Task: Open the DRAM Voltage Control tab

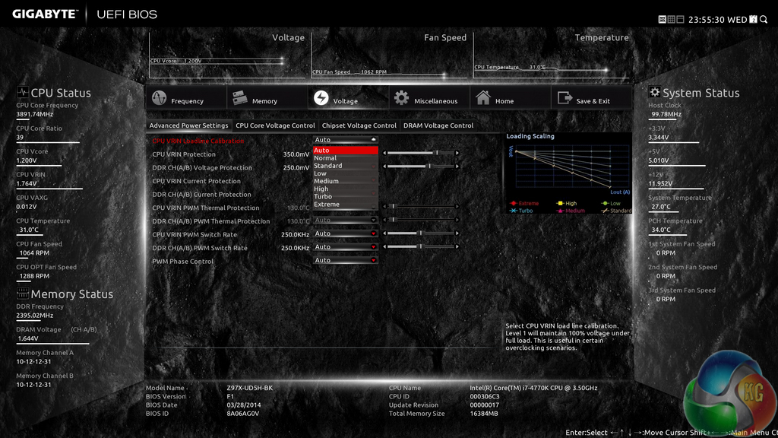Action: pos(438,125)
